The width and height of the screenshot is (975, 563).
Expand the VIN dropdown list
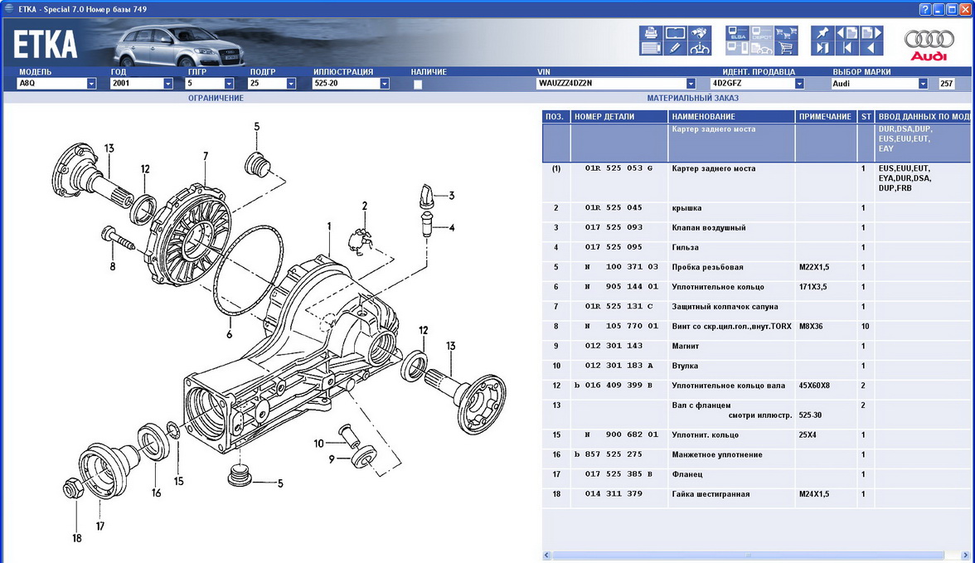tap(691, 84)
